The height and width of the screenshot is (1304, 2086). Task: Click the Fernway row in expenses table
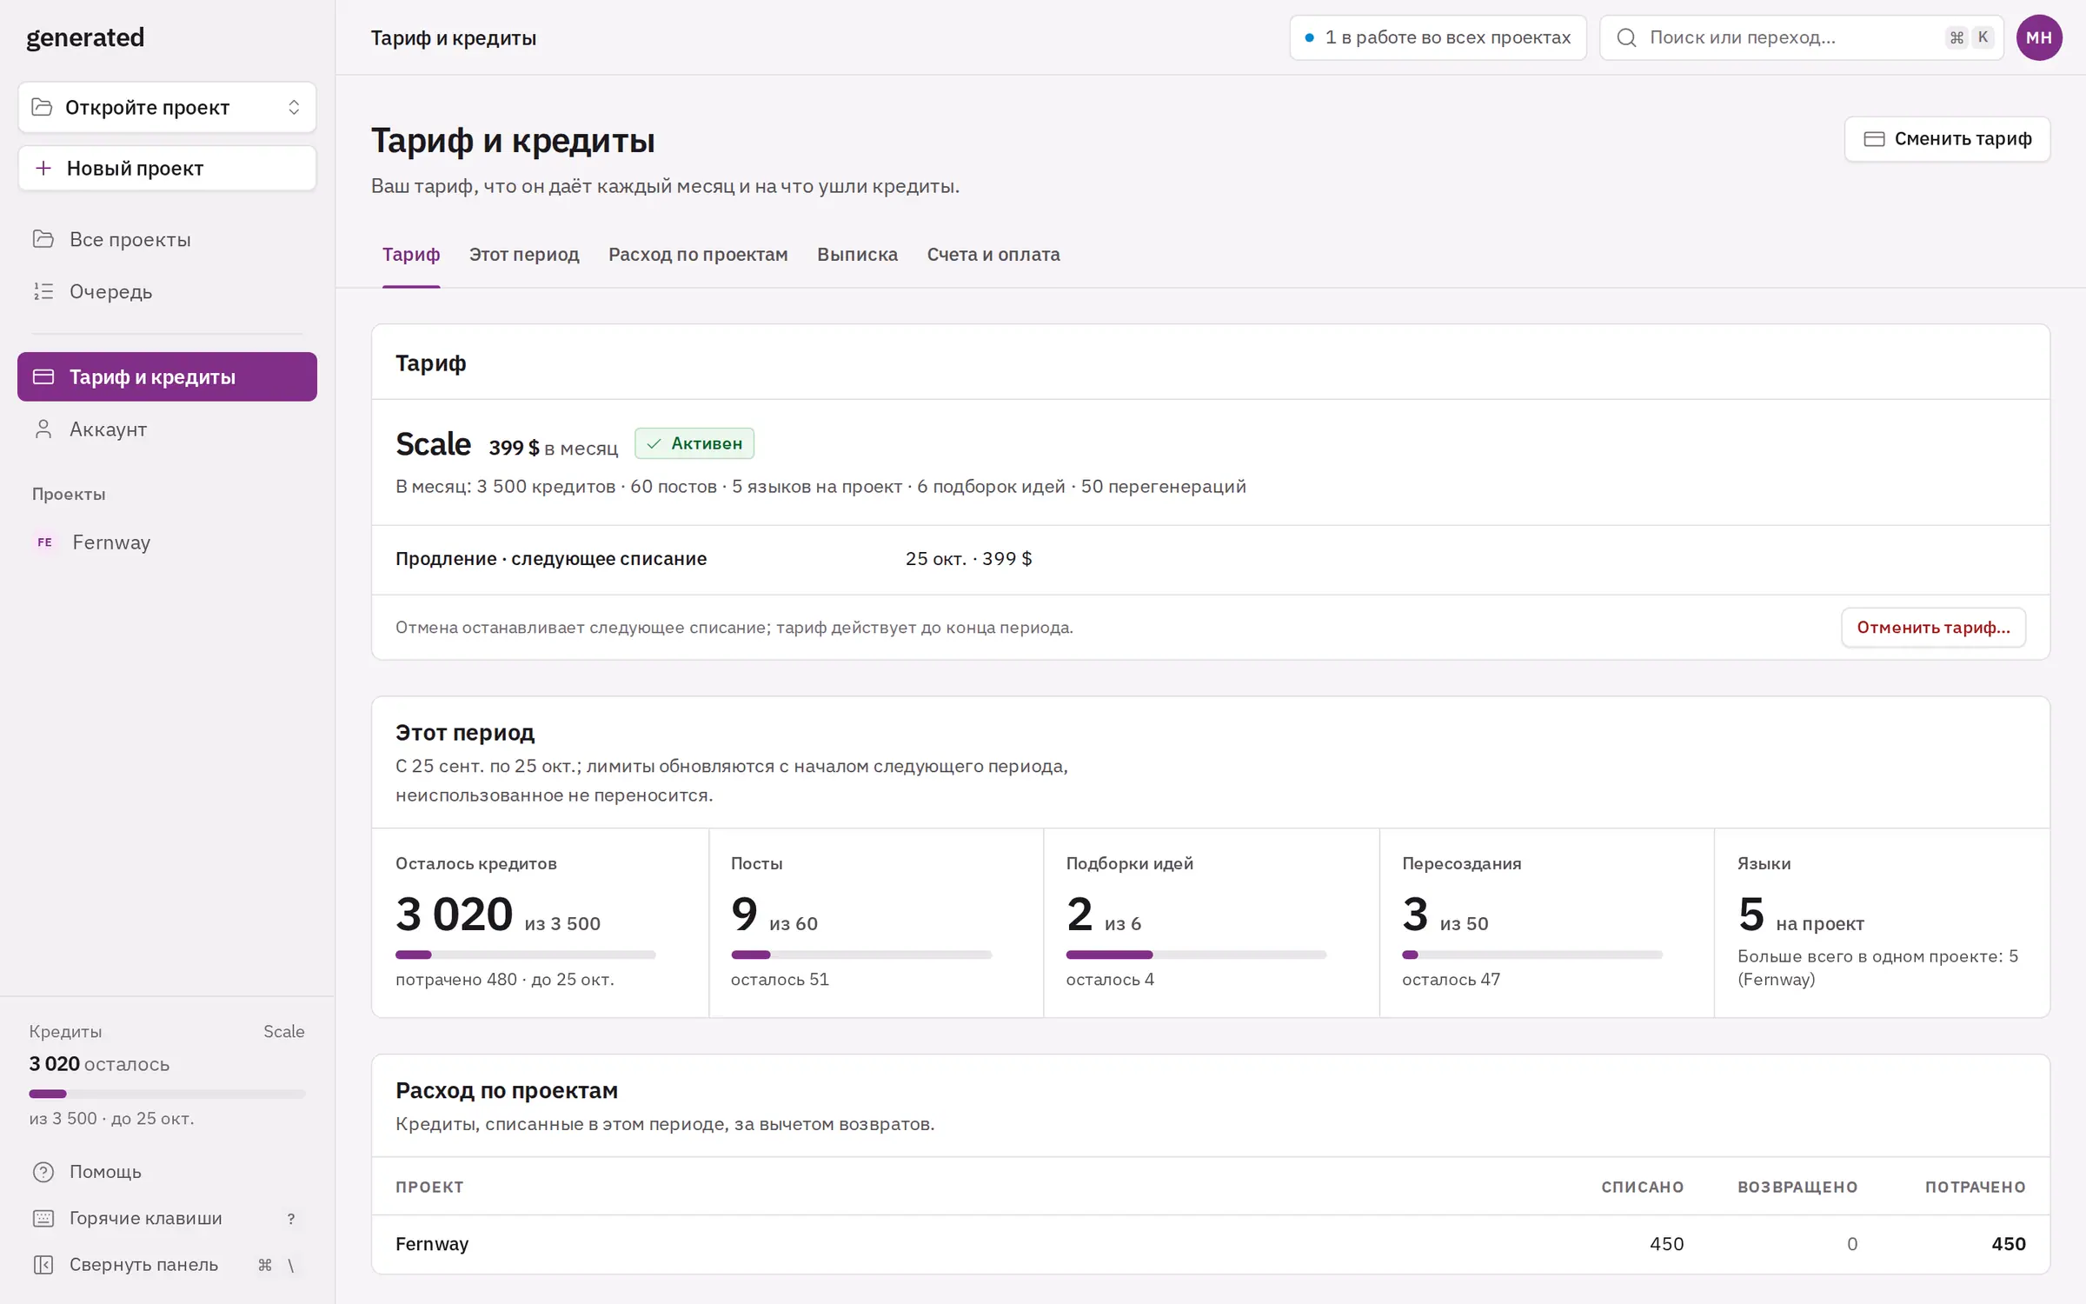tap(1210, 1244)
